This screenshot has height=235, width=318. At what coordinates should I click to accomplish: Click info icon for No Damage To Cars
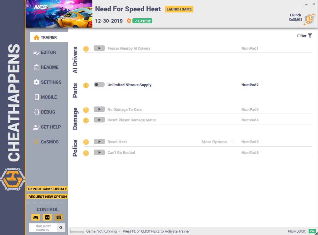click(86, 110)
